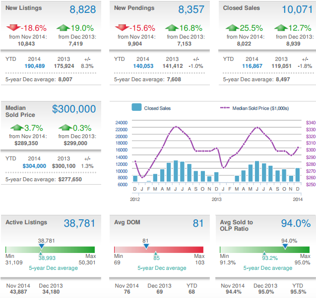Click the Dec 2013 New Listings figure 7,419

(75, 44)
